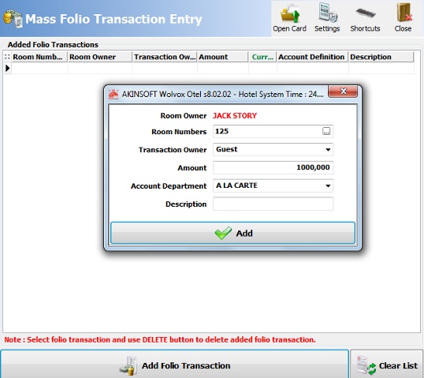Close the Mass Folio window via door icon

click(x=403, y=18)
